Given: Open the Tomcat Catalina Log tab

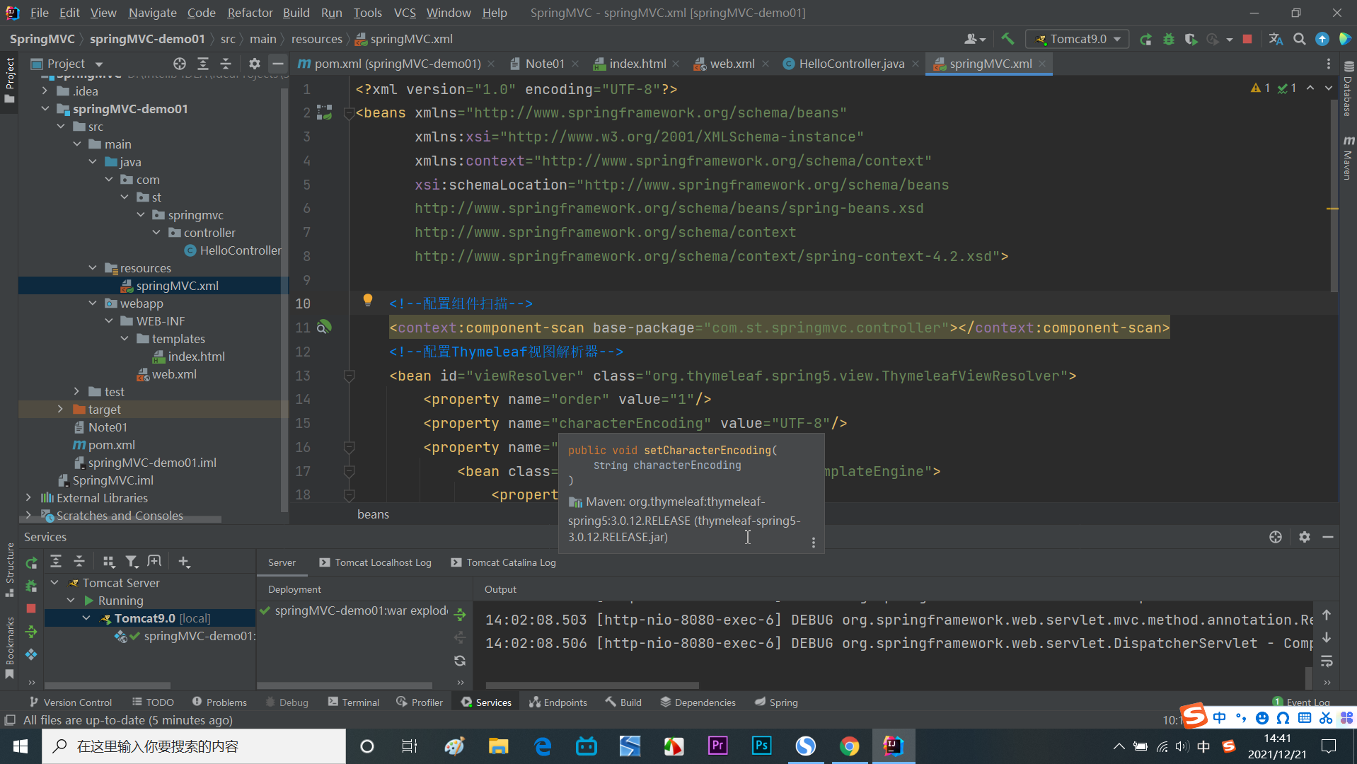Looking at the screenshot, I should pos(511,562).
